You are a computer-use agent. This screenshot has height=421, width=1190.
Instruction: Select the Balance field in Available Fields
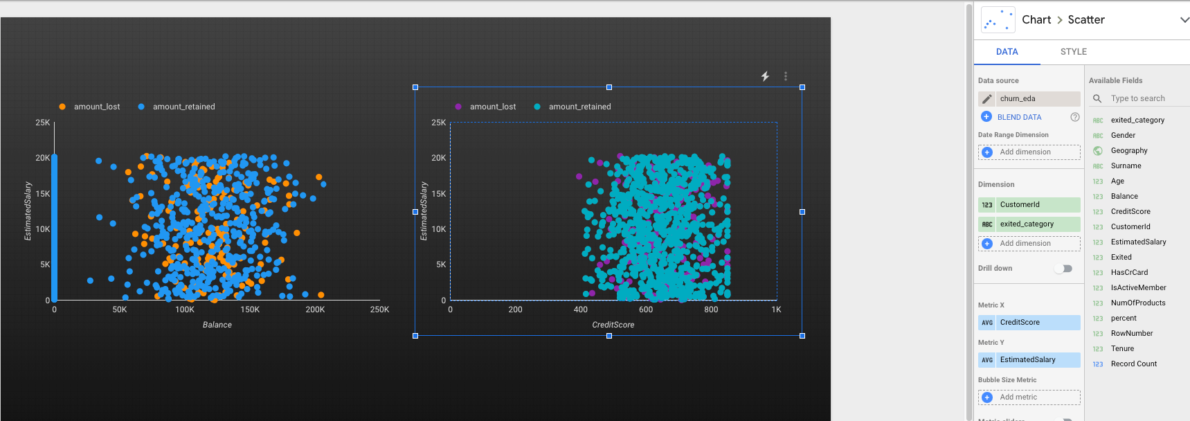pos(1124,197)
